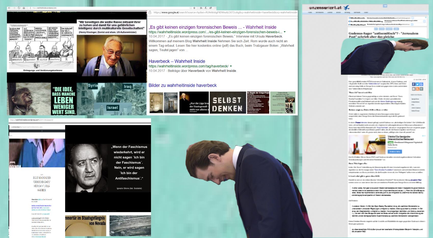
Task: Open the favorites hub icon
Action: point(201,8)
